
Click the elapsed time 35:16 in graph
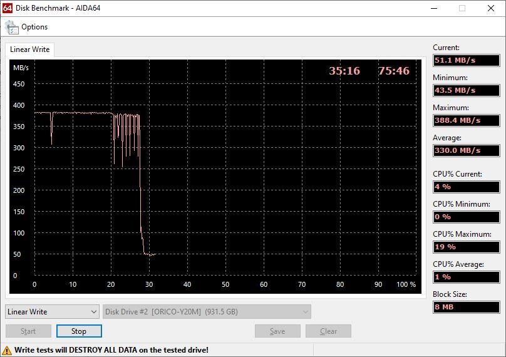[344, 71]
